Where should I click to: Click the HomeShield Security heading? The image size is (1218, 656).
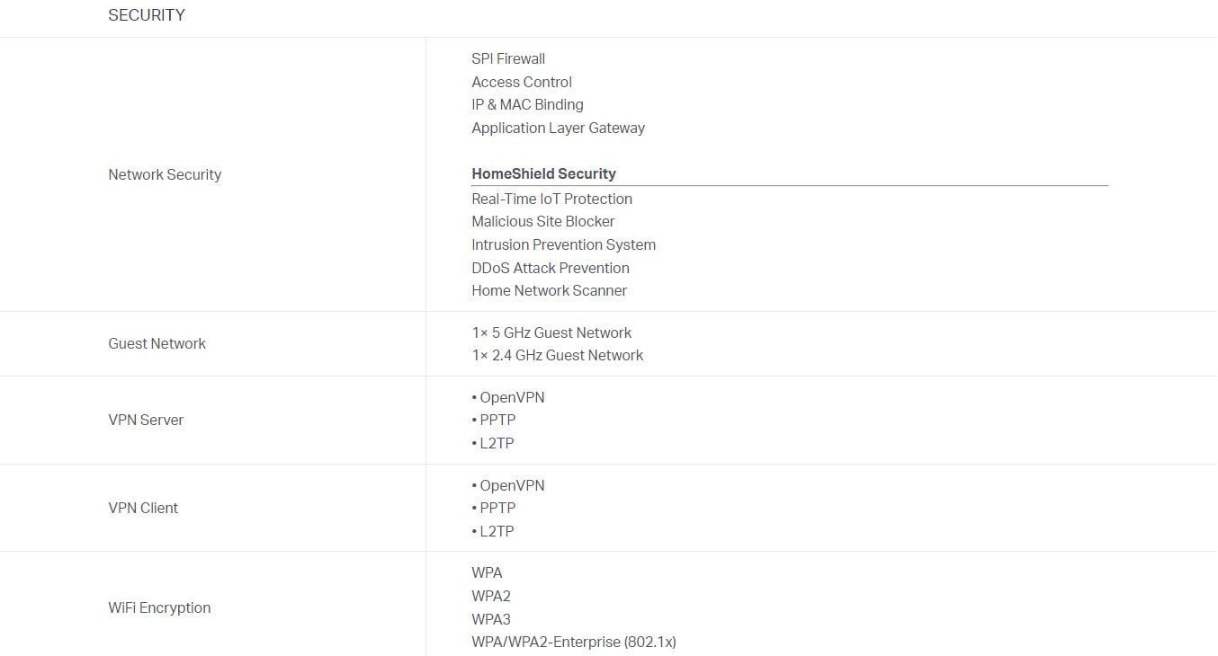click(x=543, y=173)
